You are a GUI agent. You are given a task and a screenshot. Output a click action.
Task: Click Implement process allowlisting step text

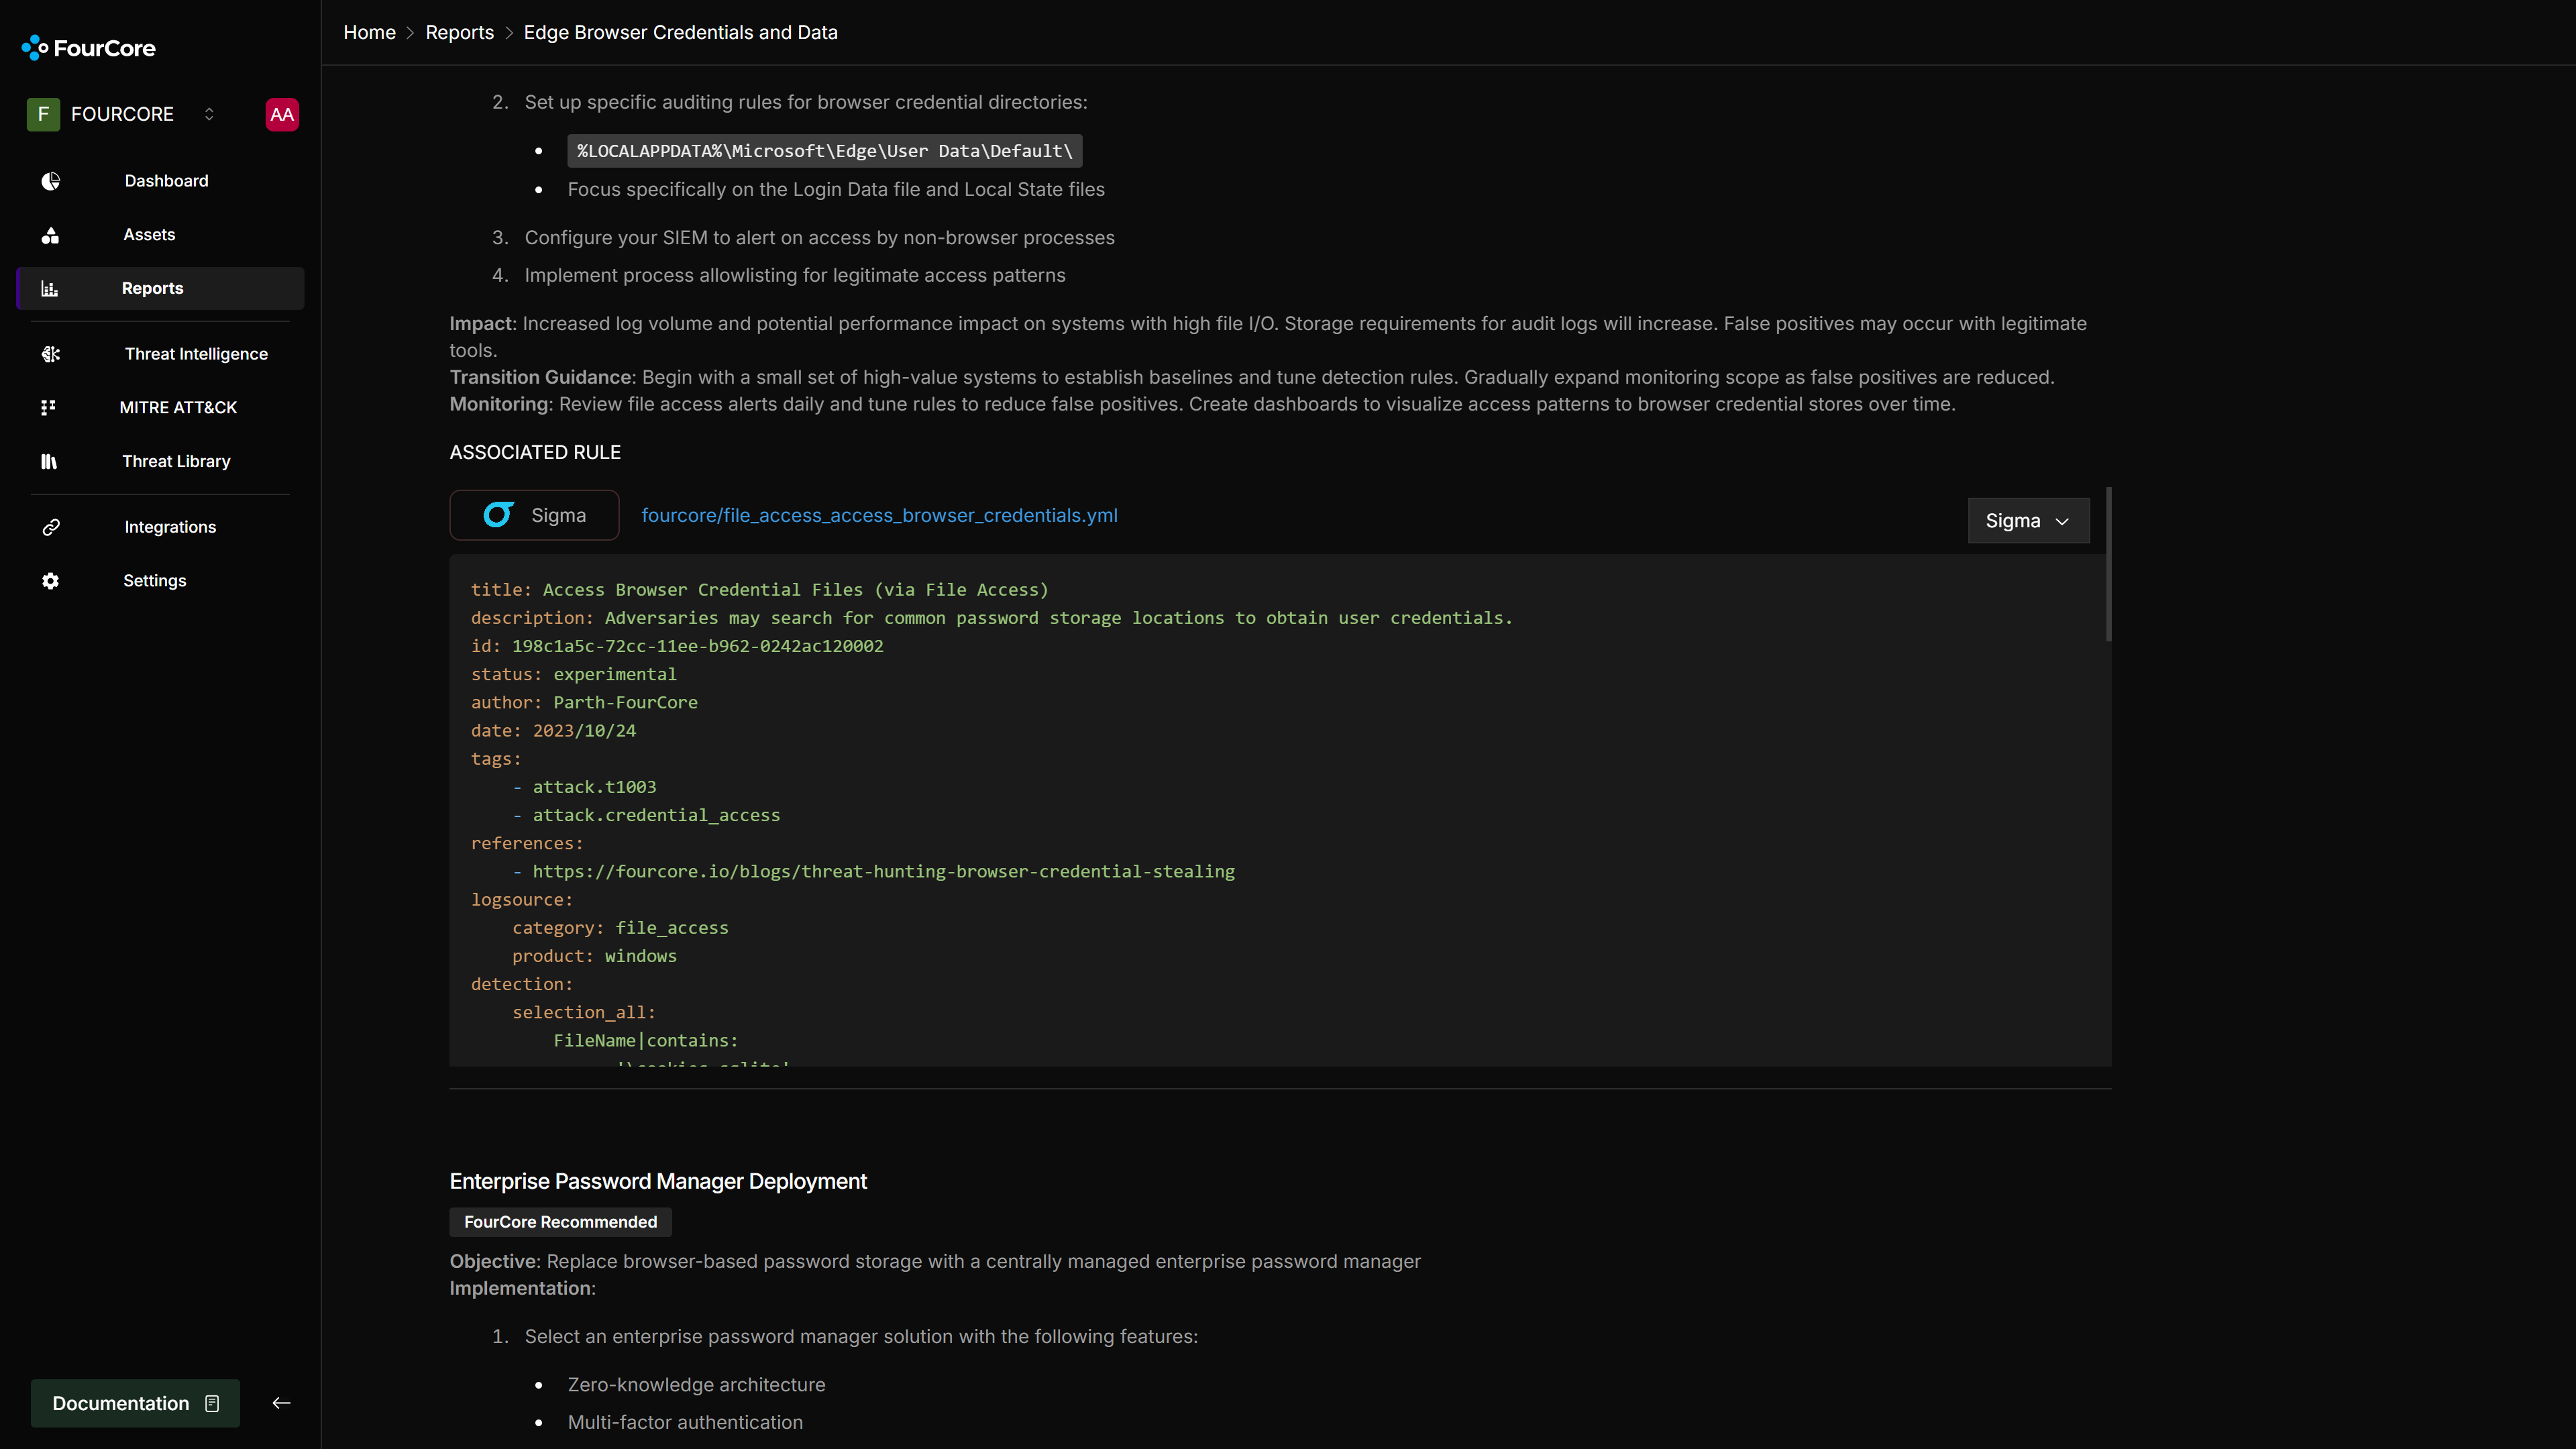click(x=794, y=275)
